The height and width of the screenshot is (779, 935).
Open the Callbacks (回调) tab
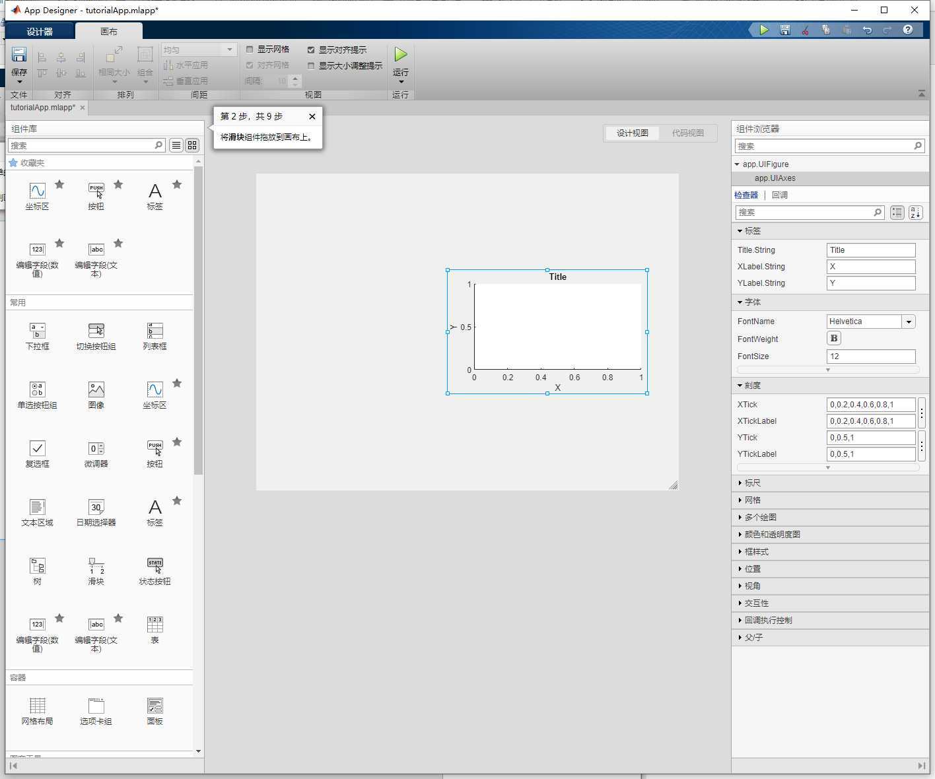780,195
